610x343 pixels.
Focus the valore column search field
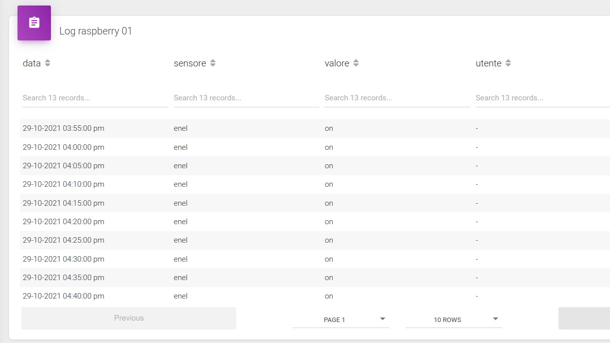(397, 98)
